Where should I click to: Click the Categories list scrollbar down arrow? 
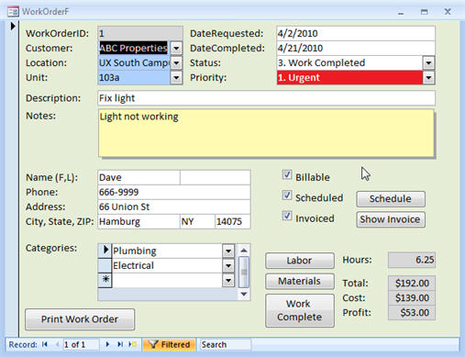coord(244,294)
